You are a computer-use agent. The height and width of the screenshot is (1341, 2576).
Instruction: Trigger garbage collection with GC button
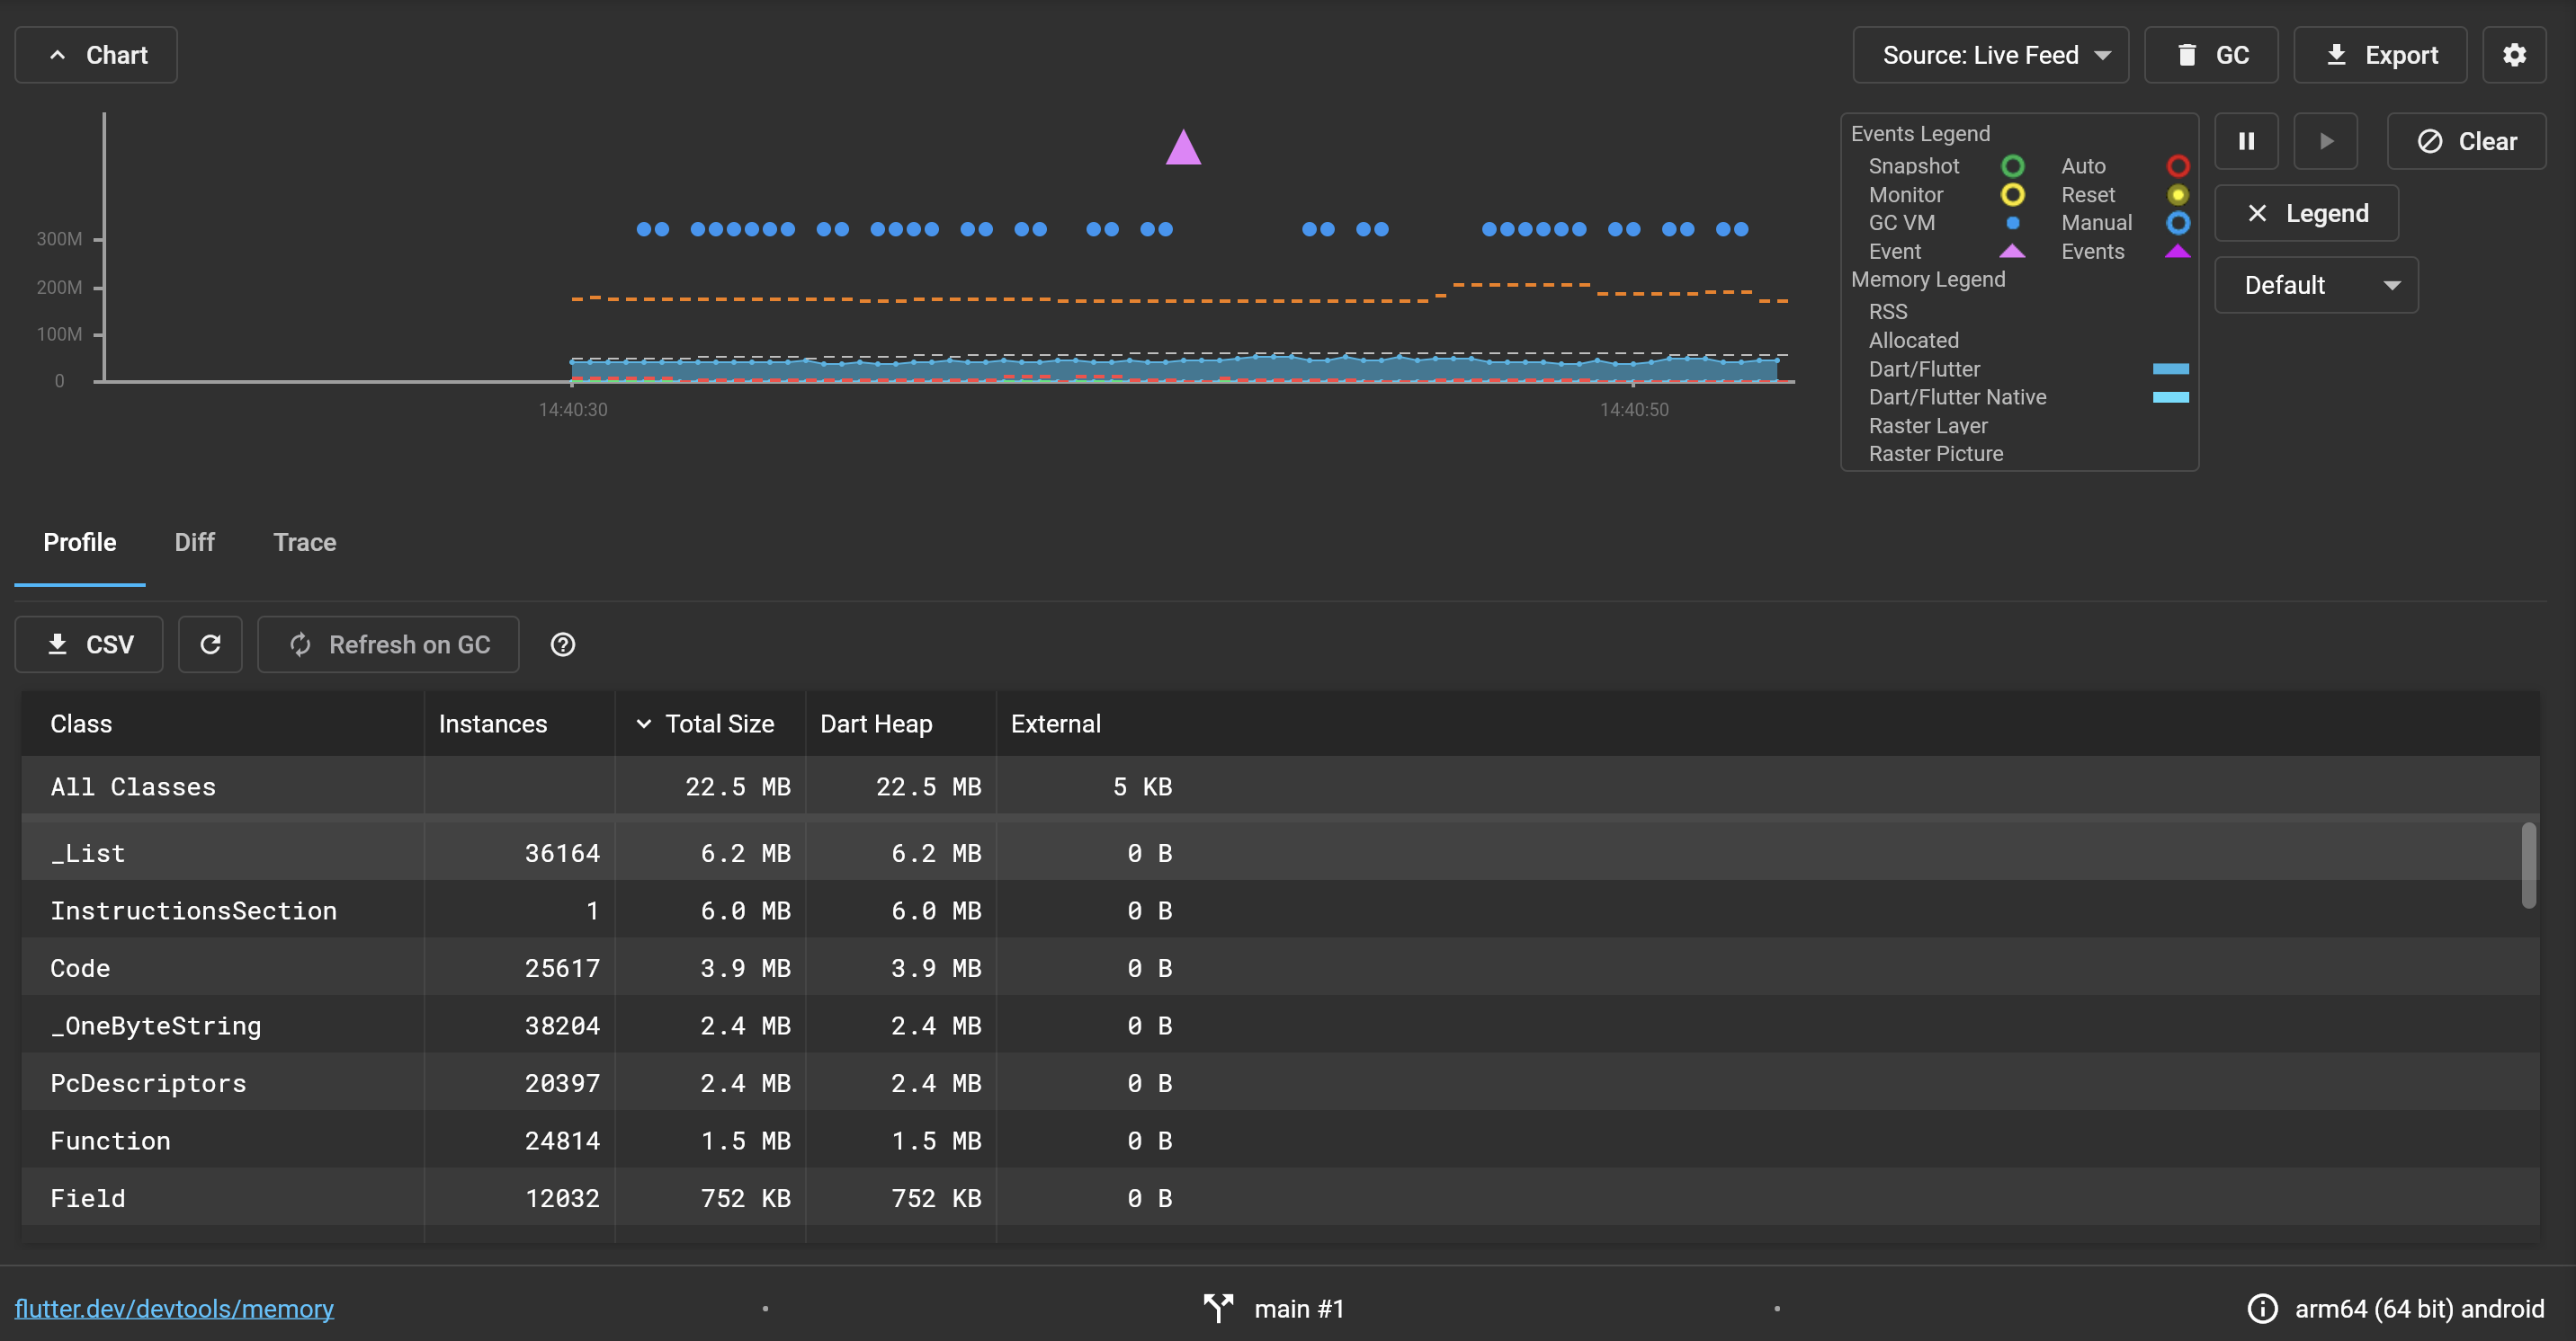click(x=2211, y=55)
